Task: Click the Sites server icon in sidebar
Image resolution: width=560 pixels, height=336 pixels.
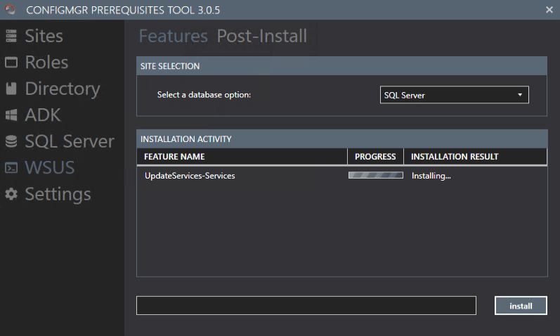Action: click(x=11, y=36)
